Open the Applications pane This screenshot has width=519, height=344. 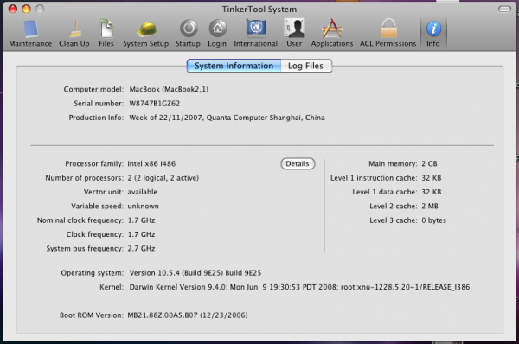pos(332,34)
